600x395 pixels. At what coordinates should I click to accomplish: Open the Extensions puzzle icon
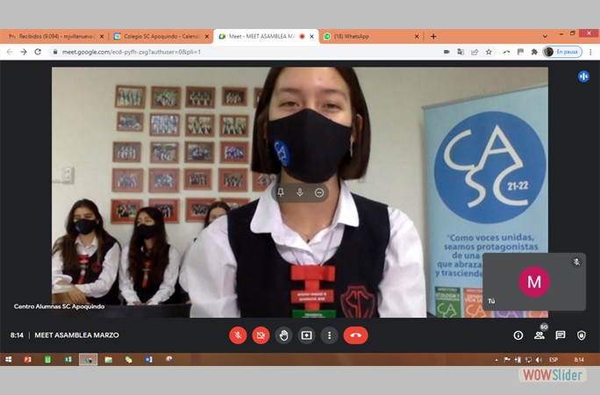534,52
